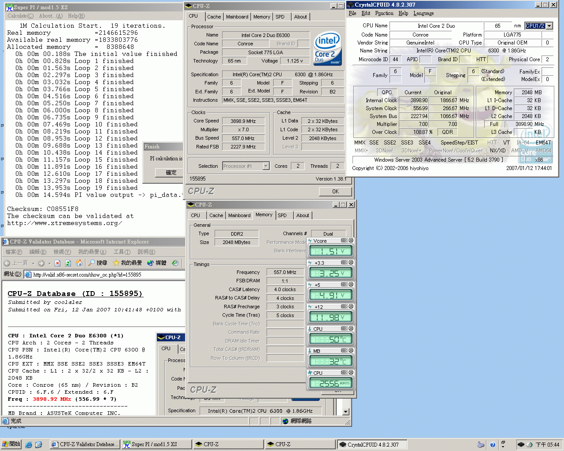Open the IE forward history dropdown arrow
Viewport: 564px width, 451px height.
pyautogui.click(x=49, y=263)
